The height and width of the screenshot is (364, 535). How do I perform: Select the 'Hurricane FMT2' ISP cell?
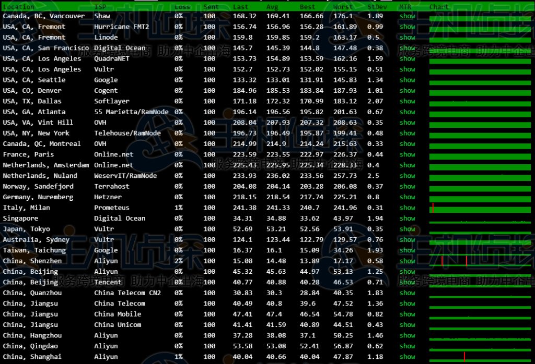coord(121,27)
